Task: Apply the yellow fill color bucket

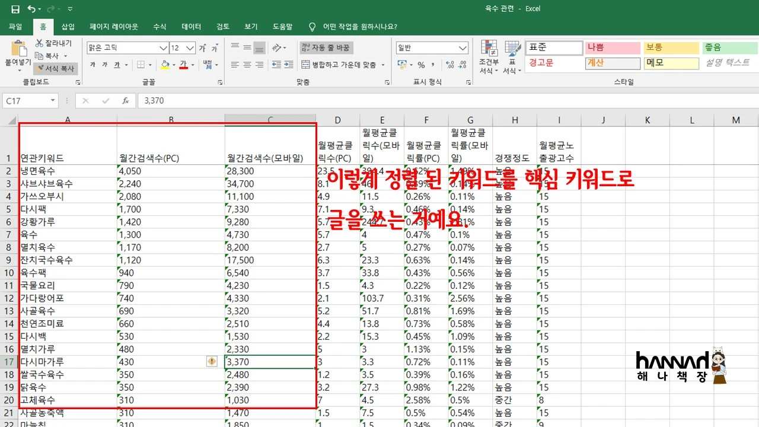Action: pyautogui.click(x=165, y=65)
